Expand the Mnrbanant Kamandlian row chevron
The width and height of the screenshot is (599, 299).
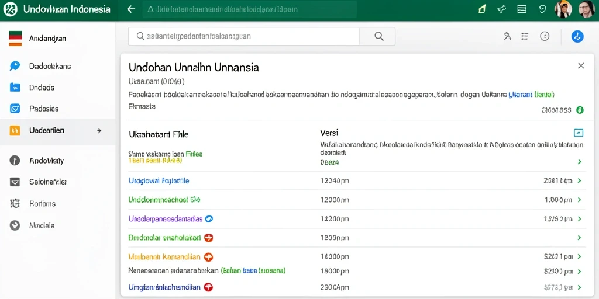pos(580,257)
